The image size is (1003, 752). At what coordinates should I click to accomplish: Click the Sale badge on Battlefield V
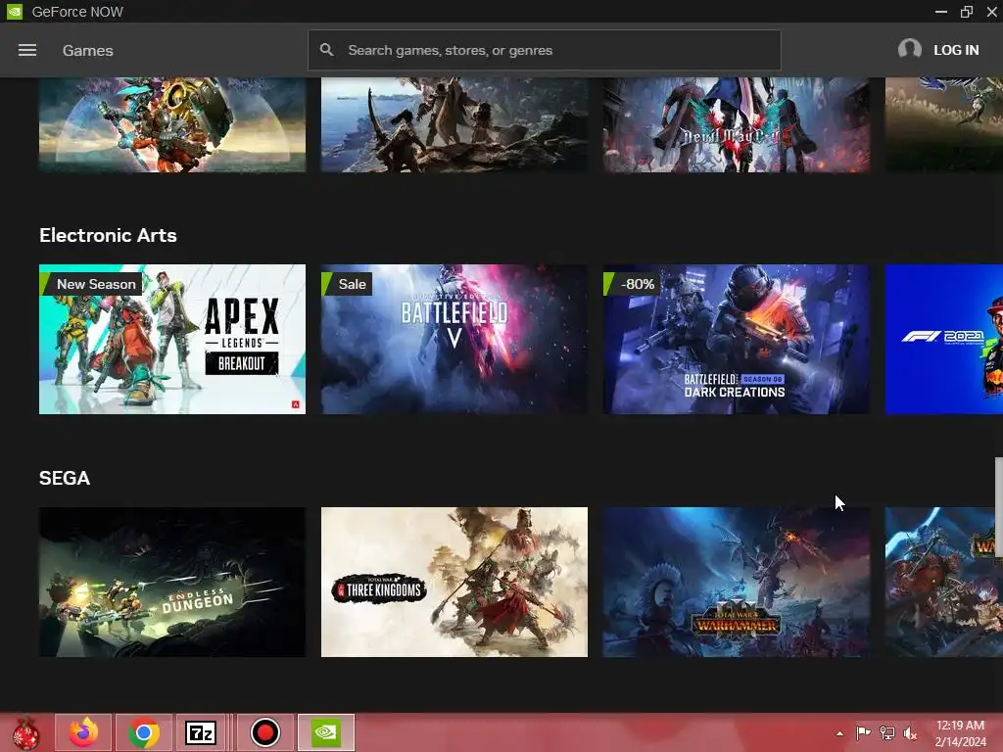pyautogui.click(x=346, y=284)
